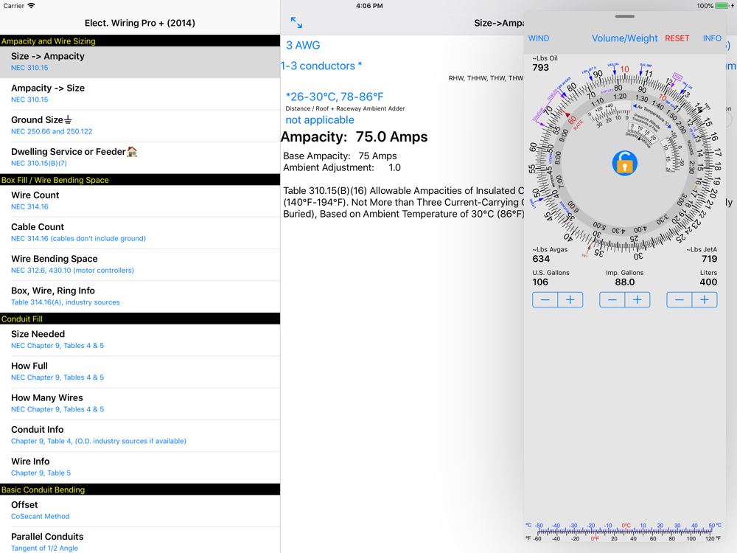Open conduit Size Needed calculator
This screenshot has height=553, width=737.
click(x=140, y=341)
